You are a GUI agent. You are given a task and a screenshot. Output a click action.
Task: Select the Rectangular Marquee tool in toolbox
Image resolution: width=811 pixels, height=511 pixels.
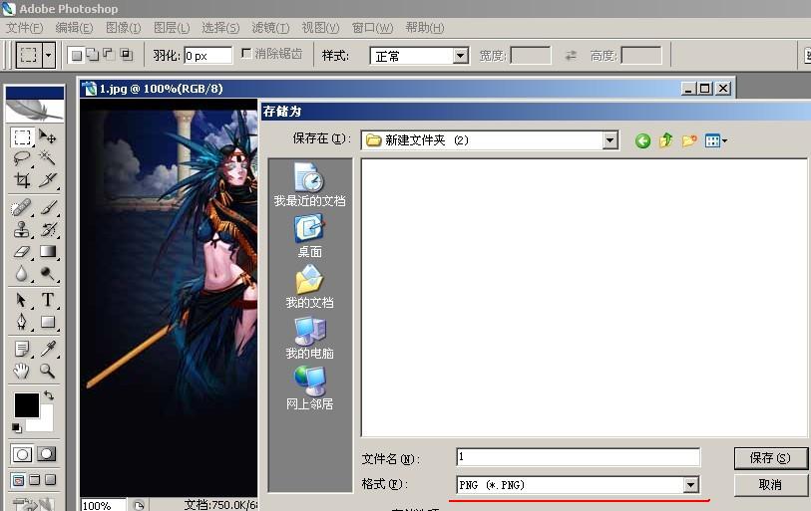(x=22, y=137)
